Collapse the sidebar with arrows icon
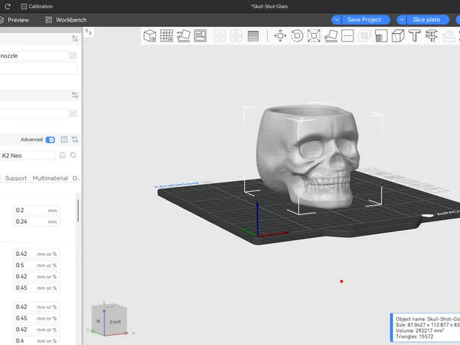The width and height of the screenshot is (460, 345). pos(88,32)
